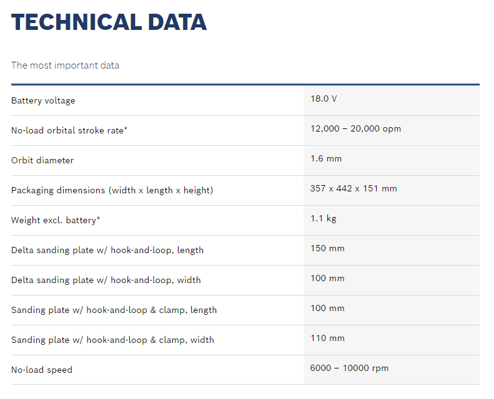Select the Weight excl. battery label

coord(56,220)
